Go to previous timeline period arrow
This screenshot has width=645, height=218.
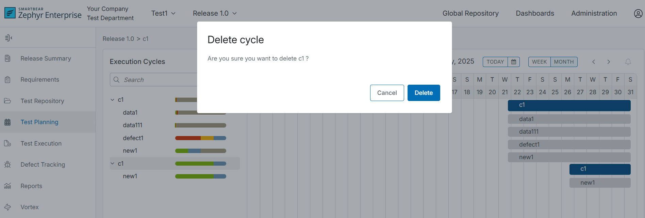pyautogui.click(x=594, y=62)
